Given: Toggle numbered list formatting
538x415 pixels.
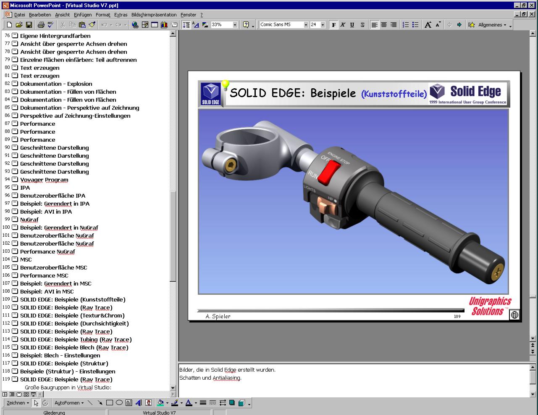Looking at the screenshot, I should pyautogui.click(x=406, y=25).
